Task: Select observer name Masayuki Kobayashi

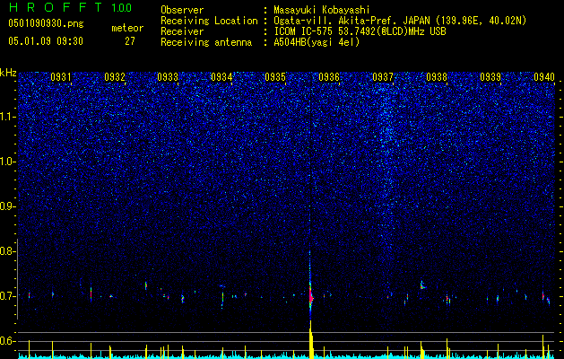Action: pyautogui.click(x=322, y=10)
